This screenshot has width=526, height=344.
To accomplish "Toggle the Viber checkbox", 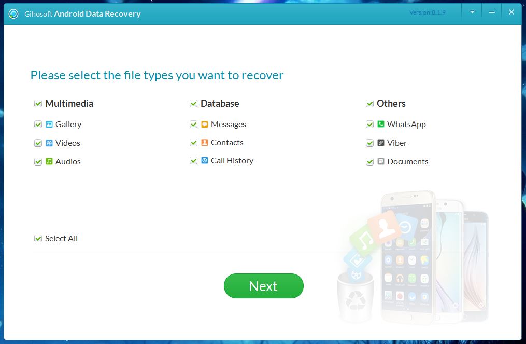I will click(369, 143).
